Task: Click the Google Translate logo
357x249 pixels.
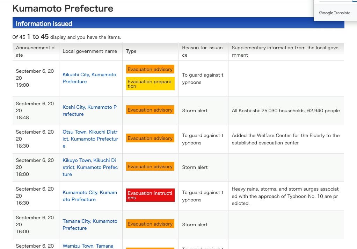Action: 334,13
